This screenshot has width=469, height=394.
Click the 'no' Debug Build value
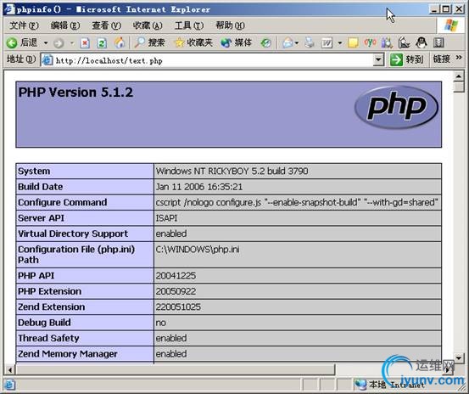(160, 323)
